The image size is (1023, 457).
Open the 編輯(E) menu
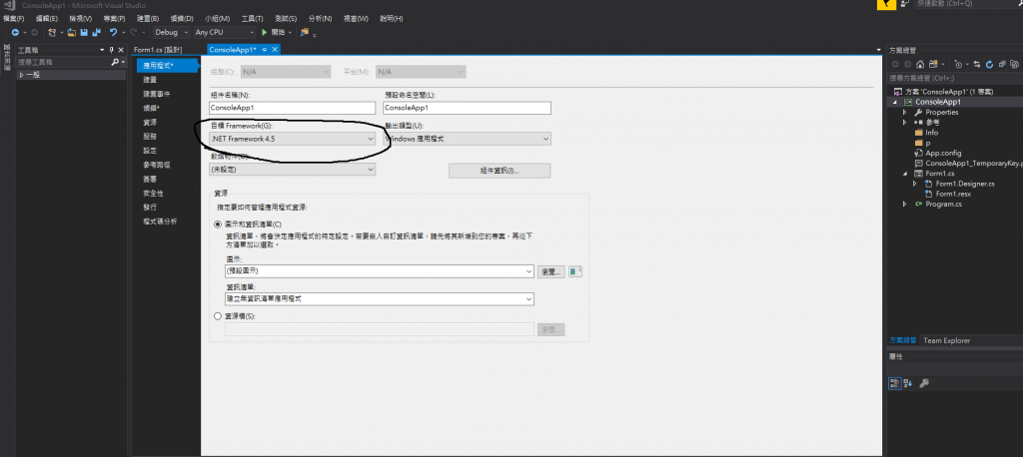[46, 18]
